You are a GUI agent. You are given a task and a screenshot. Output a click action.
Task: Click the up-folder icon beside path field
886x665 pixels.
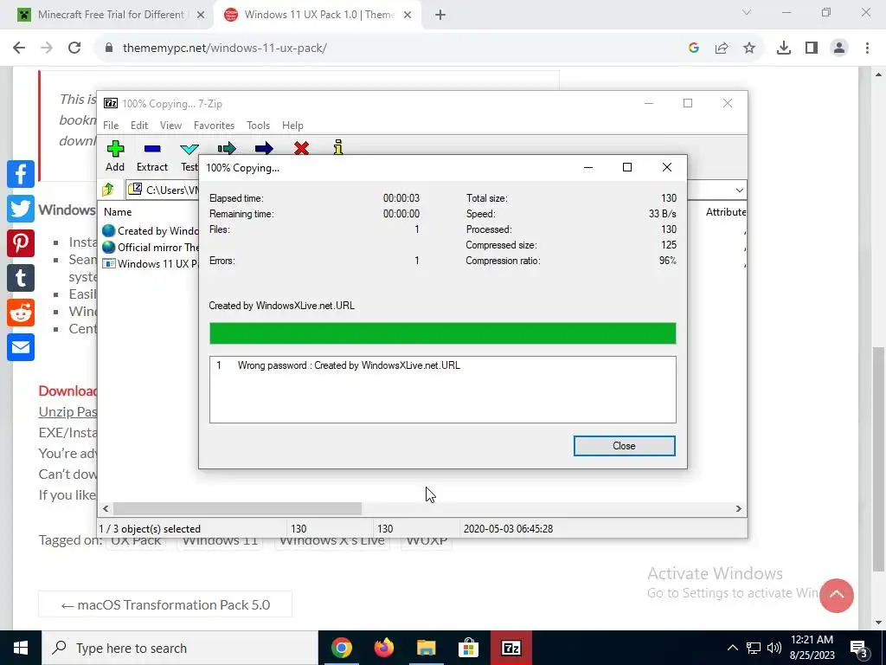pos(108,190)
